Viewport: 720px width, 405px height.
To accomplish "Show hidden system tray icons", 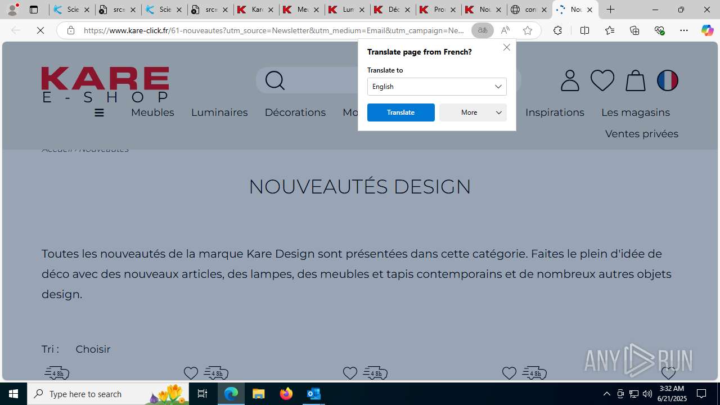I will point(606,394).
